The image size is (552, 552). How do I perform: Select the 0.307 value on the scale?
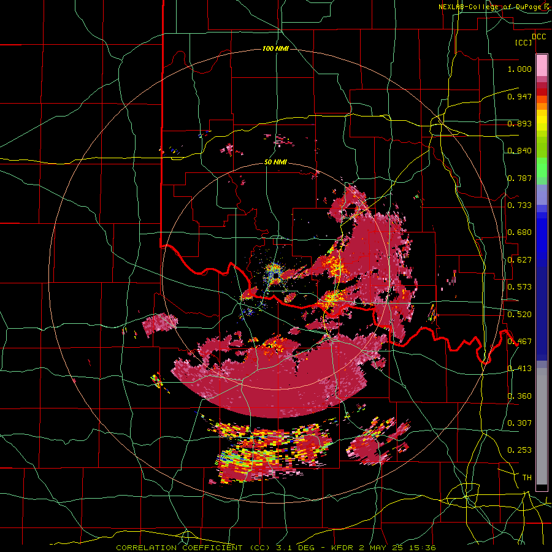click(519, 423)
